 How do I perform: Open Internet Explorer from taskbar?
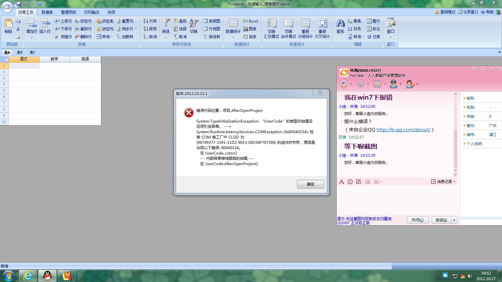[x=28, y=276]
